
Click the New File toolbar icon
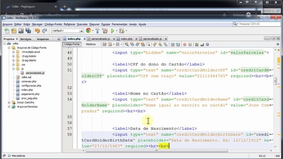coord(7,31)
